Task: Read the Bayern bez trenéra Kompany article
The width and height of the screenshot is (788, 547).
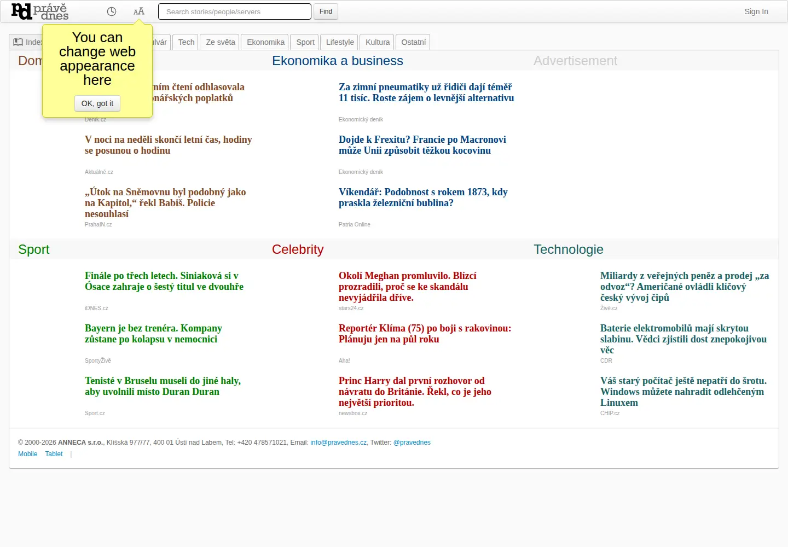Action: (153, 334)
